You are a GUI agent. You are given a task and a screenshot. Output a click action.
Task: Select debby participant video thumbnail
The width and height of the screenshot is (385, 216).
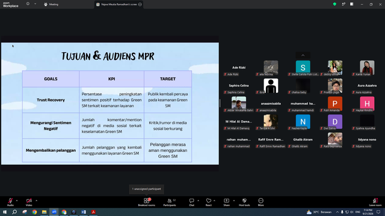click(335, 68)
